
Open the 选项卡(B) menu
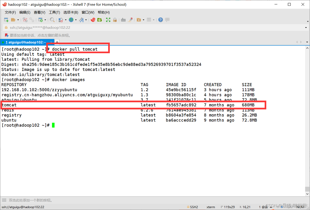coord(71,13)
